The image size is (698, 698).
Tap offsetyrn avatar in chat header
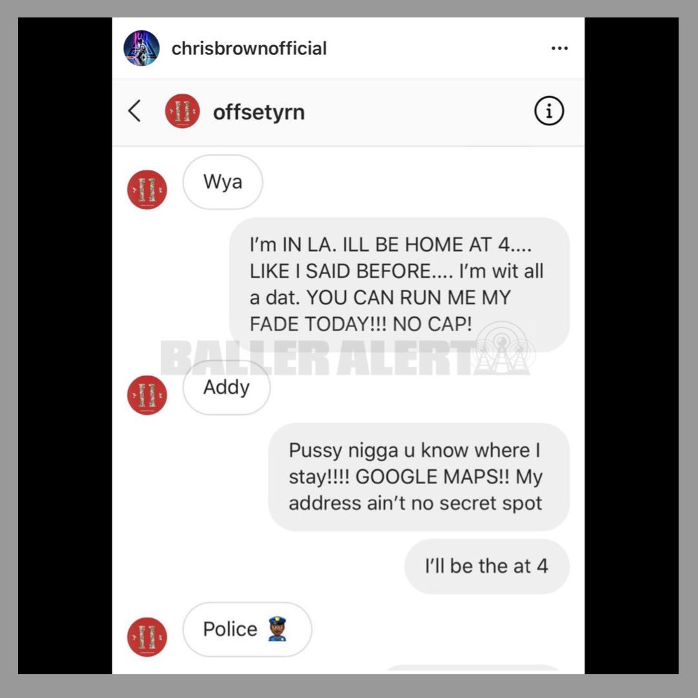(182, 111)
